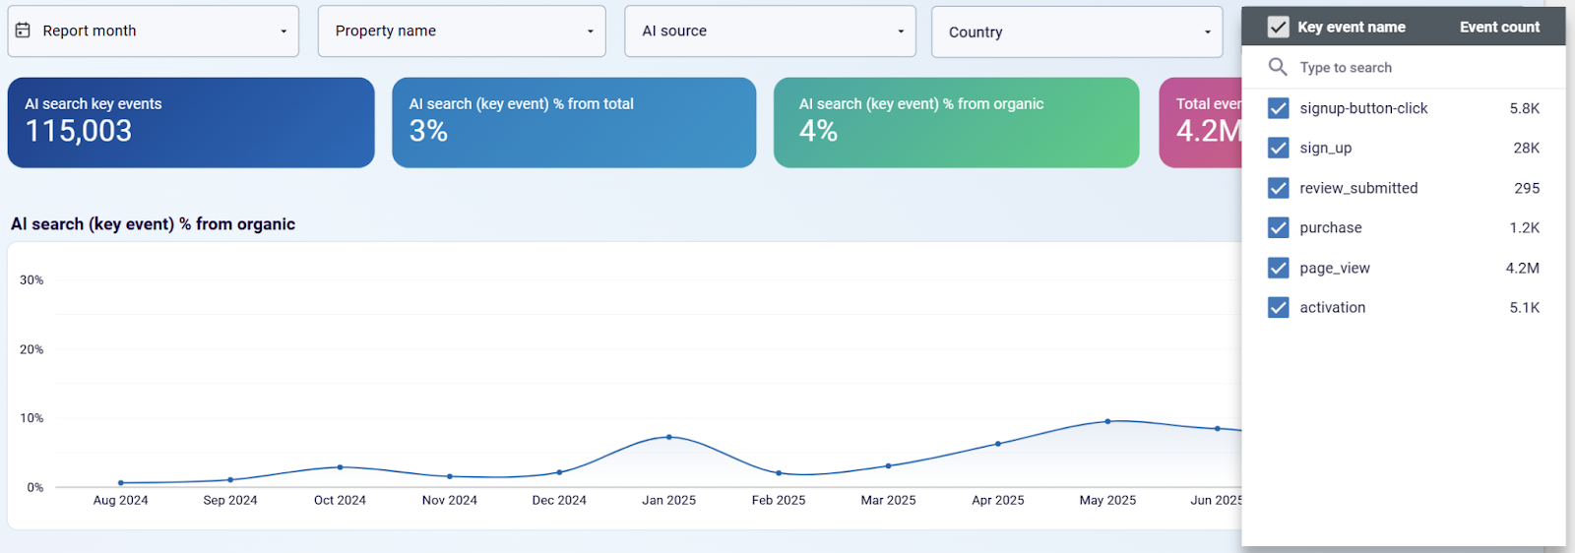Uncheck the activation event checkbox
1575x553 pixels.
(1278, 307)
